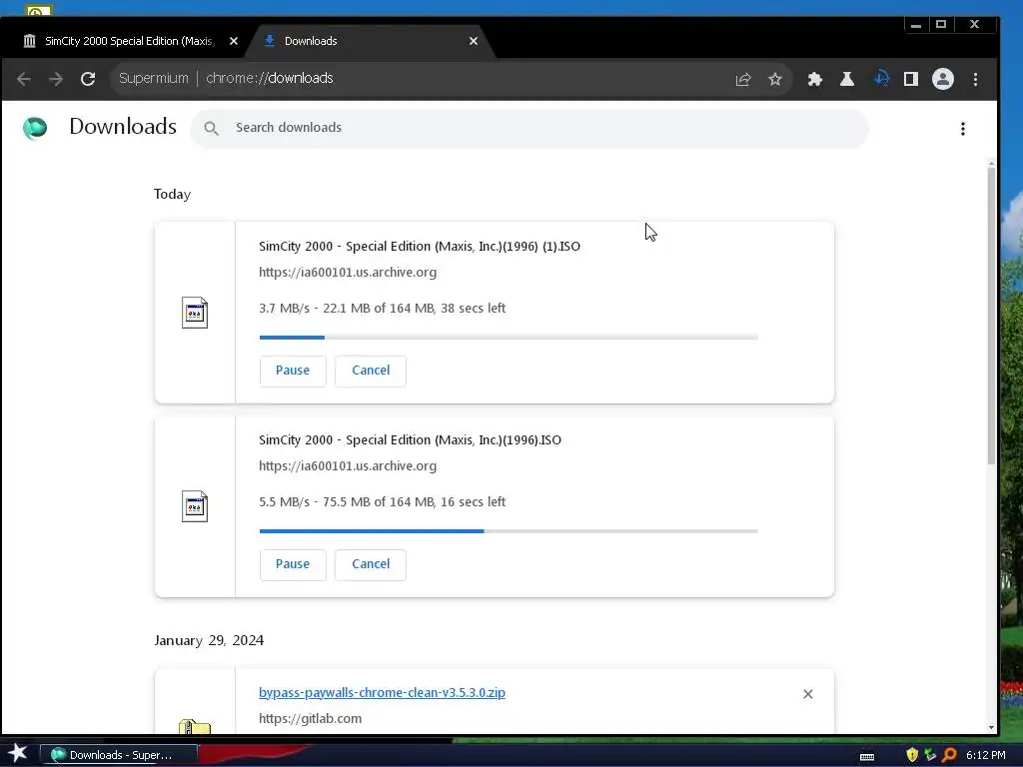The height and width of the screenshot is (767, 1023).
Task: Click the archive.org URL under the (1996).ISO download
Action: pyautogui.click(x=348, y=466)
